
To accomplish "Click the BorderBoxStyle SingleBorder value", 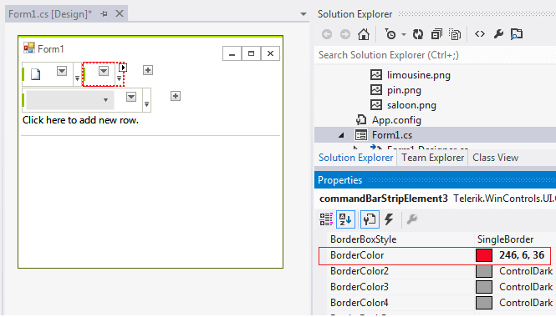I will point(505,239).
